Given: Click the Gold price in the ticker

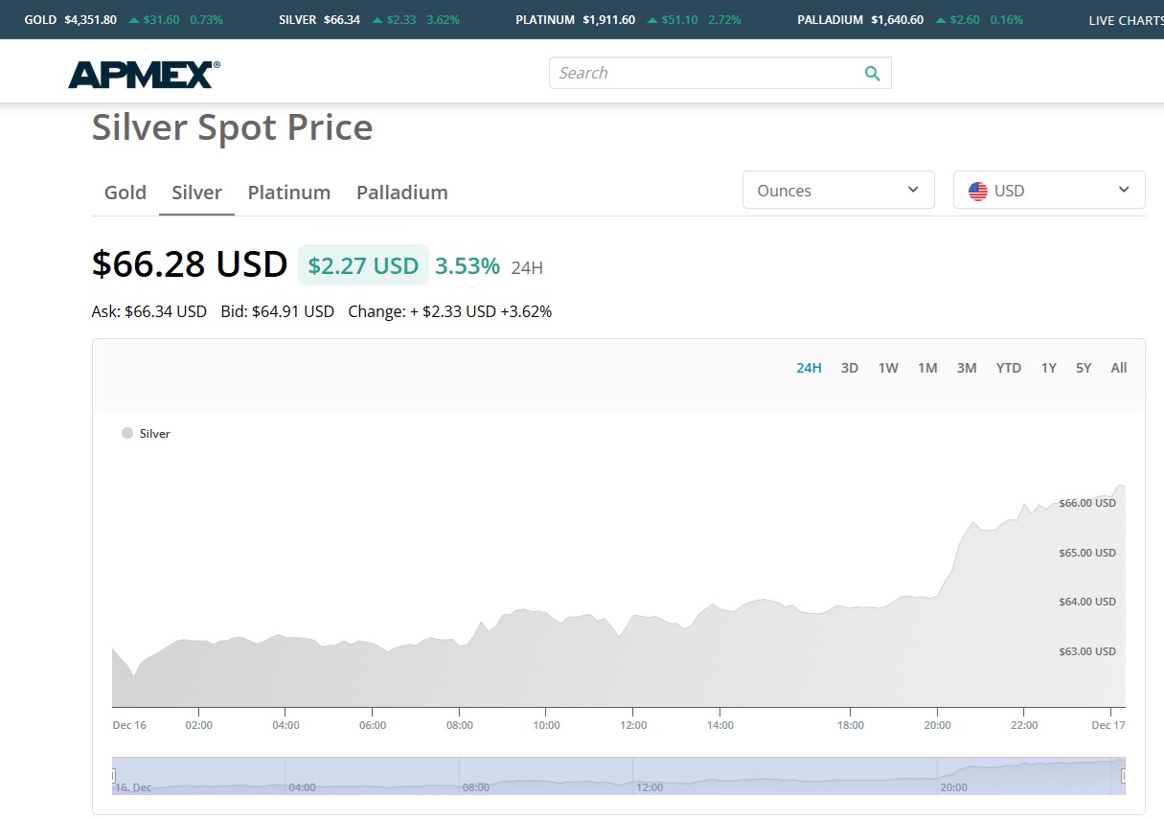Looking at the screenshot, I should (x=90, y=20).
